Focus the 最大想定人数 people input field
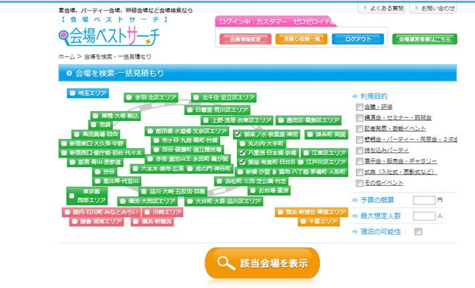475x288 pixels. pos(424,216)
